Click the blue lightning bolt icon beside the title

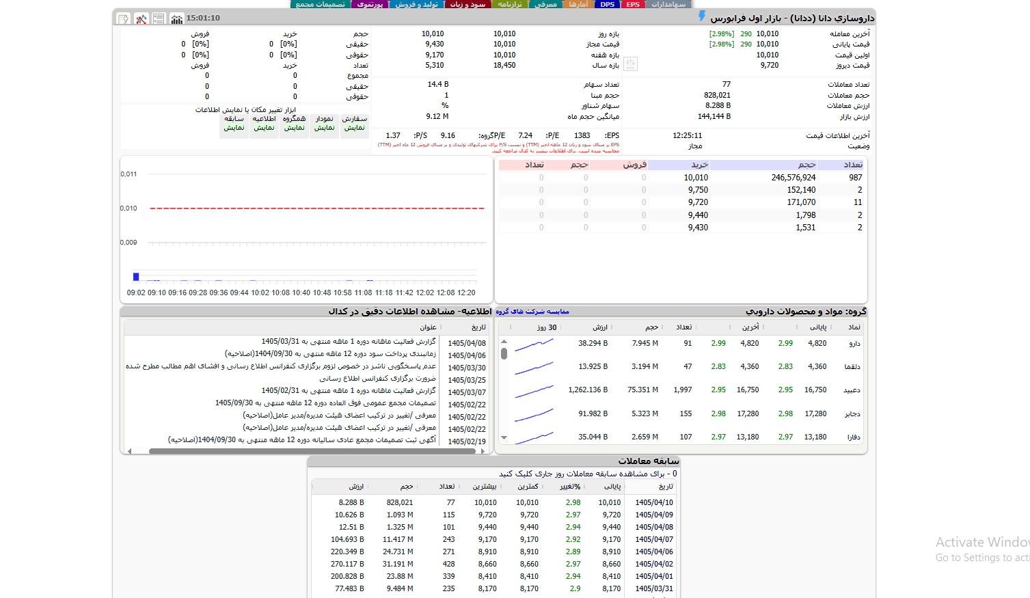701,16
